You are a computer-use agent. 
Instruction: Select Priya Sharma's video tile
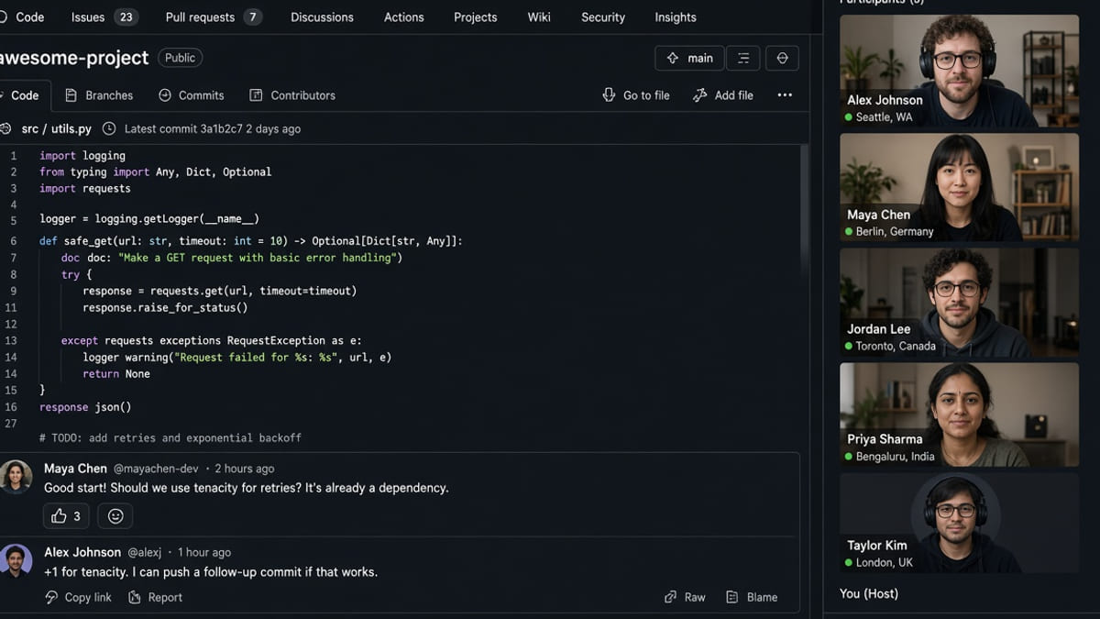pyautogui.click(x=959, y=415)
